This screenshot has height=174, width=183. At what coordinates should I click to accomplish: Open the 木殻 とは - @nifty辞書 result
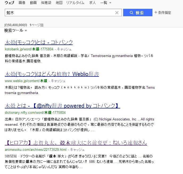coord(63,106)
